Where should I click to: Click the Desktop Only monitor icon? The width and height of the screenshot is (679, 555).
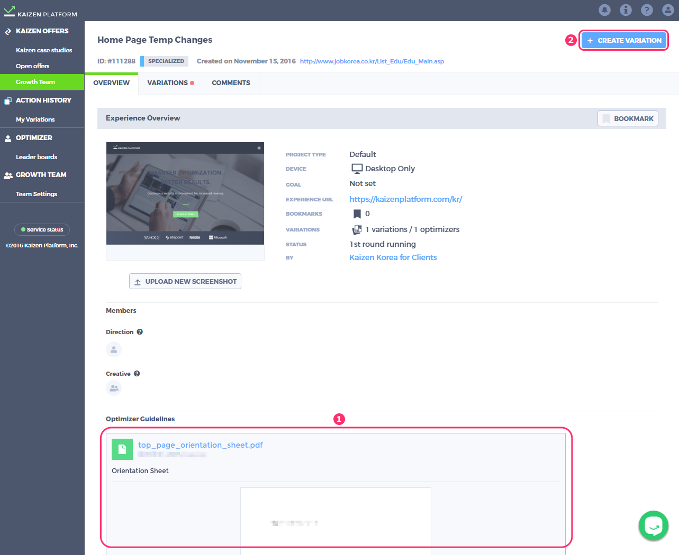[x=357, y=169]
